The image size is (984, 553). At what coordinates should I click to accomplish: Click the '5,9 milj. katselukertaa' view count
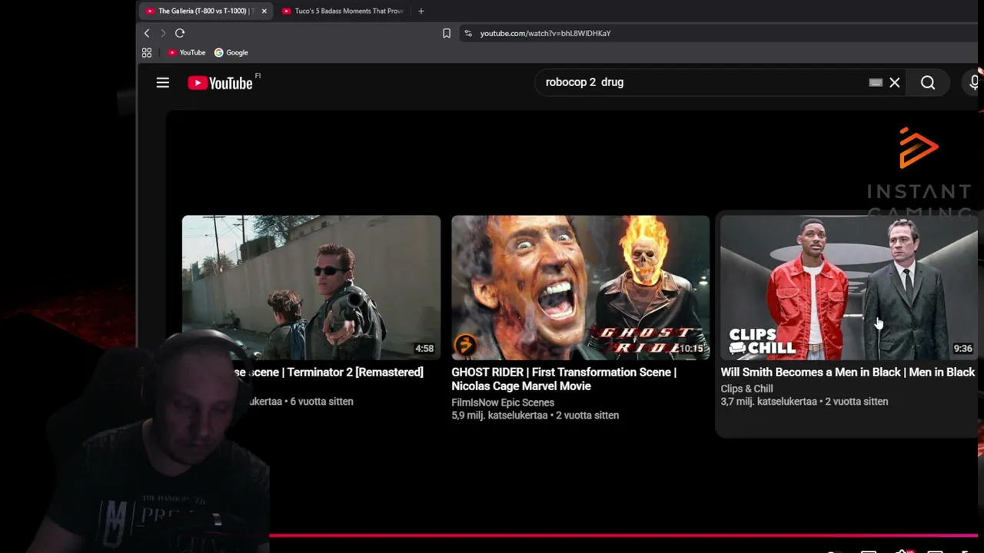[500, 416]
